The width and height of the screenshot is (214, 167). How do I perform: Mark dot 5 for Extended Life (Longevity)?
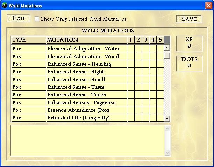click(160, 118)
